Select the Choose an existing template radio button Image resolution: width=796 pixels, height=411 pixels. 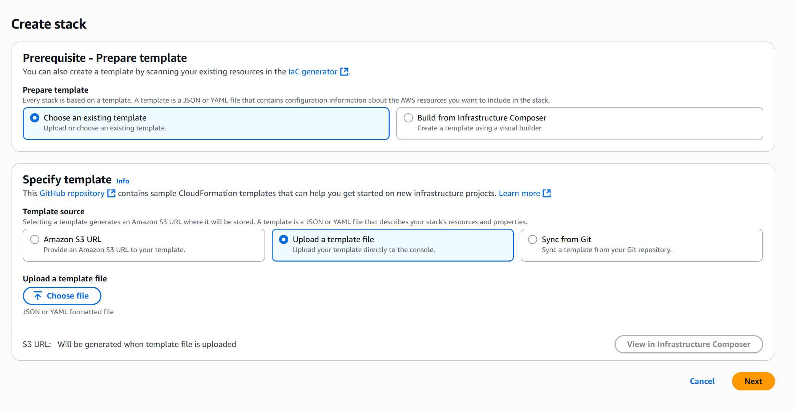pyautogui.click(x=35, y=118)
